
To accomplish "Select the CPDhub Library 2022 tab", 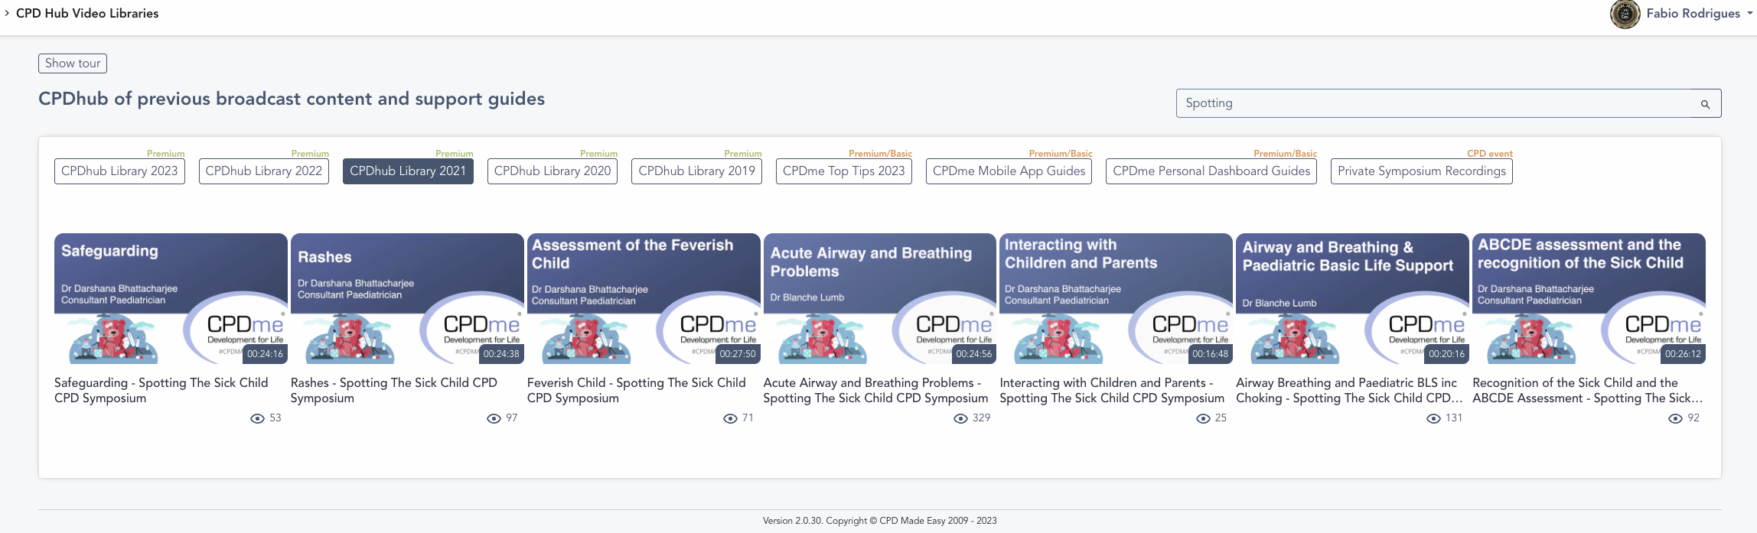I will point(264,171).
